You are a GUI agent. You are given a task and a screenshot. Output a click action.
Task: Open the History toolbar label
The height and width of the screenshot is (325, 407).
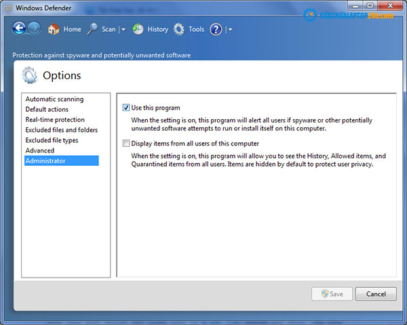[158, 29]
